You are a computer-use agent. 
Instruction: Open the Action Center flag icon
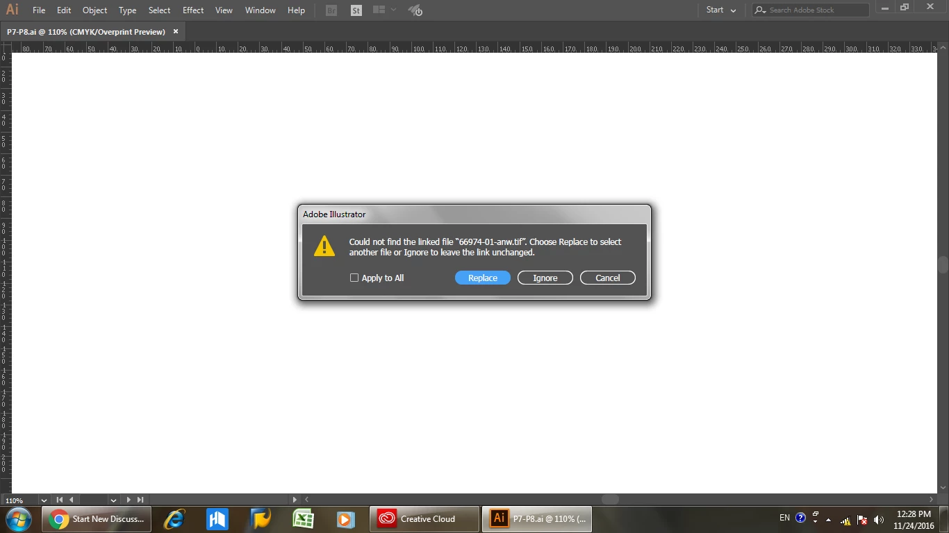click(862, 520)
